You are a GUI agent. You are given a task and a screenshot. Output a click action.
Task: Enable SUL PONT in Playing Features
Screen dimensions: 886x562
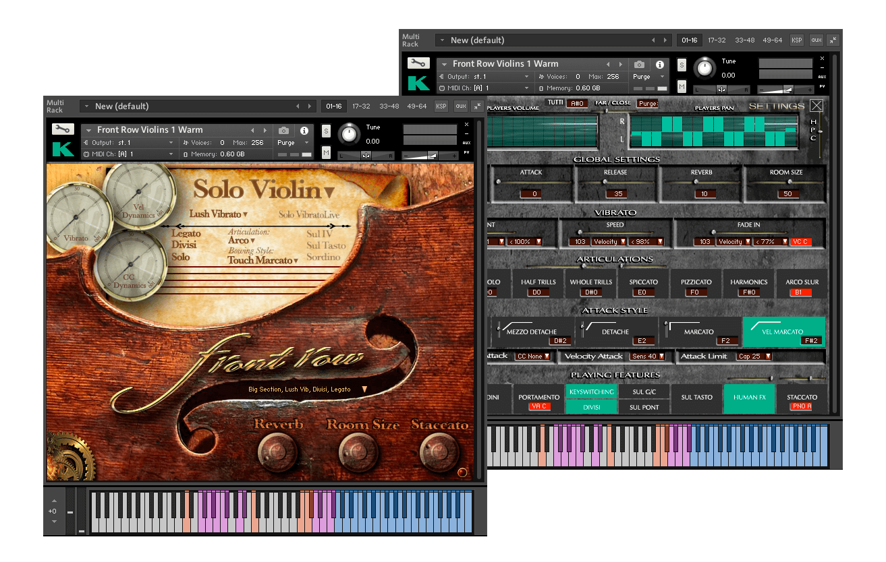tap(644, 407)
